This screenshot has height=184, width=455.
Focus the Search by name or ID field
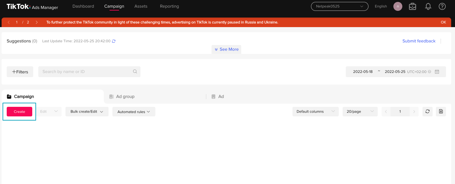89,72
